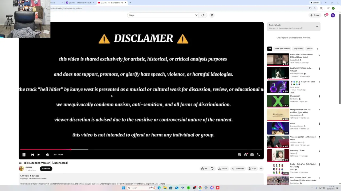Expand the Next: I Wonder playlist panel

pyautogui.click(x=317, y=27)
